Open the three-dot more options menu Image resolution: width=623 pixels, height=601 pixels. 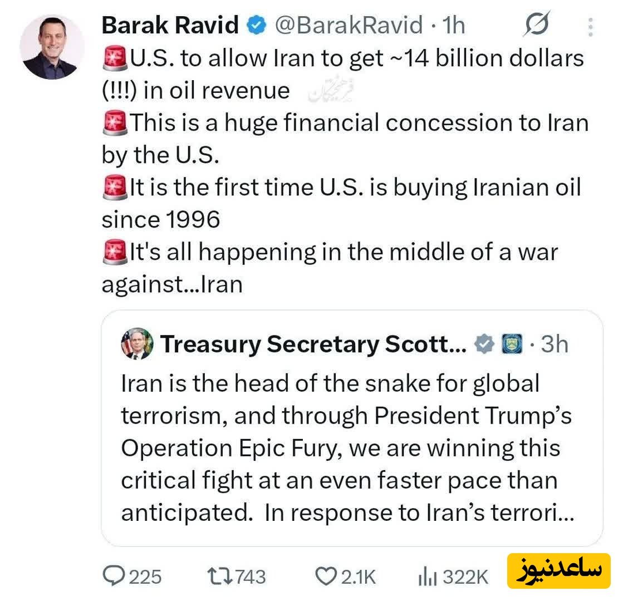[x=591, y=26]
